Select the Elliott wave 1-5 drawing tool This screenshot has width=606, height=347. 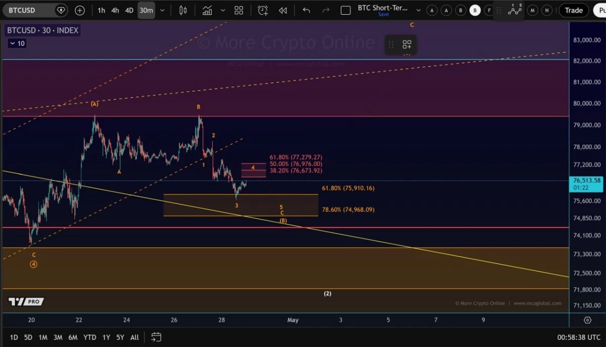(x=515, y=10)
